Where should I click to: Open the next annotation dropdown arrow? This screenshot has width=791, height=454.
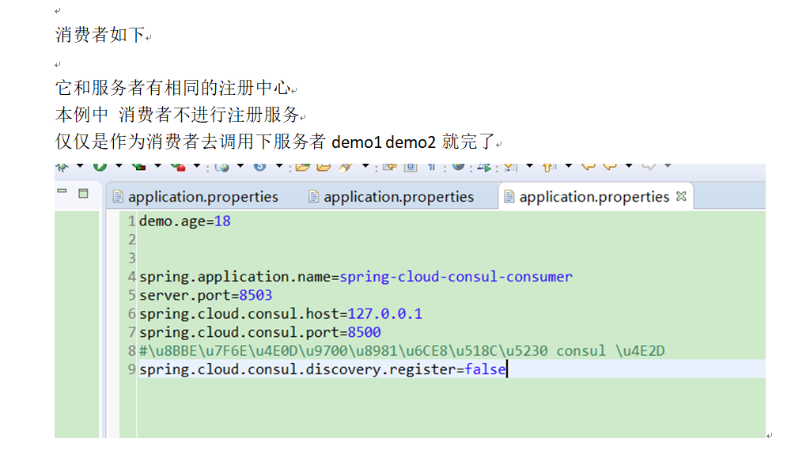530,165
